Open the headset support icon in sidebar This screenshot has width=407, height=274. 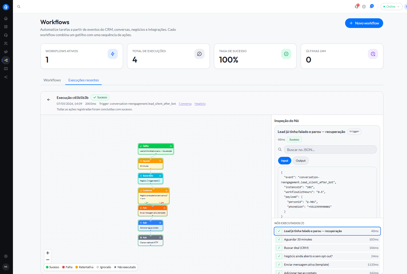tap(6, 35)
